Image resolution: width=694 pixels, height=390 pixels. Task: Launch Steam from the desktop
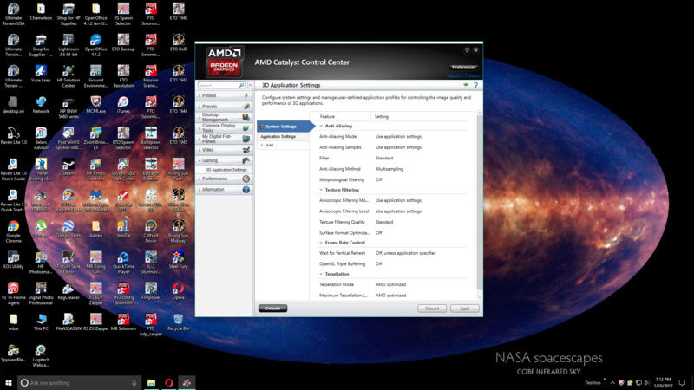69,167
